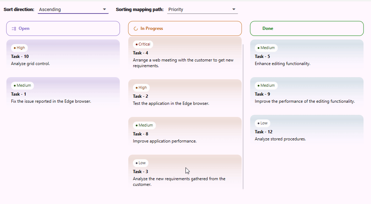Select the Task - 4 card title

pos(140,53)
